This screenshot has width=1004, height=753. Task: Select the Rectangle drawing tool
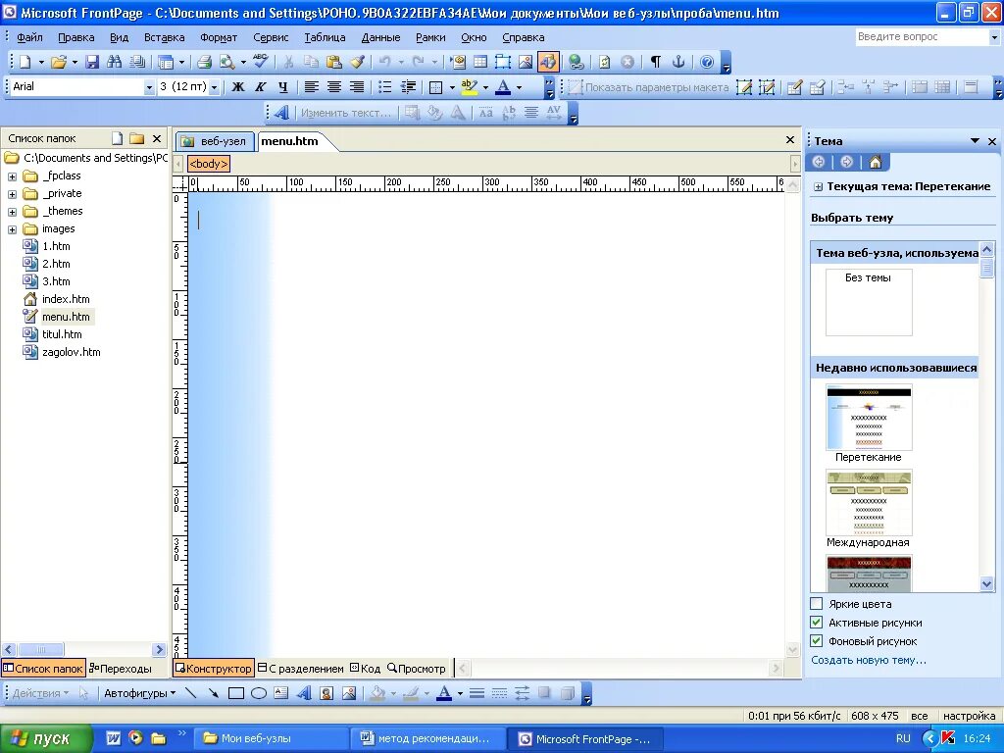pyautogui.click(x=236, y=693)
